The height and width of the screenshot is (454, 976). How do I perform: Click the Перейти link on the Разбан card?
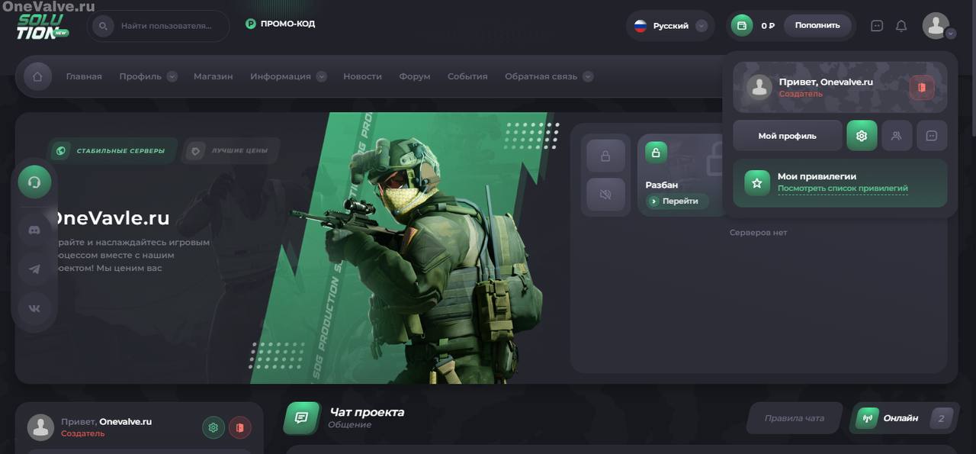point(677,201)
